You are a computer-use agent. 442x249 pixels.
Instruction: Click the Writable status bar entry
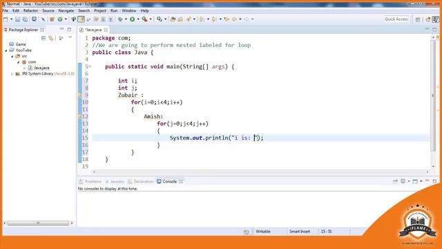[x=263, y=232]
